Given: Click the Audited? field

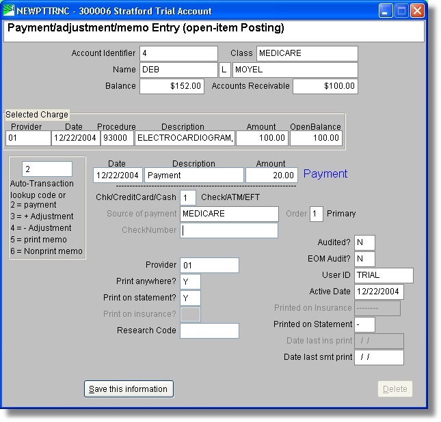Looking at the screenshot, I should click(365, 242).
